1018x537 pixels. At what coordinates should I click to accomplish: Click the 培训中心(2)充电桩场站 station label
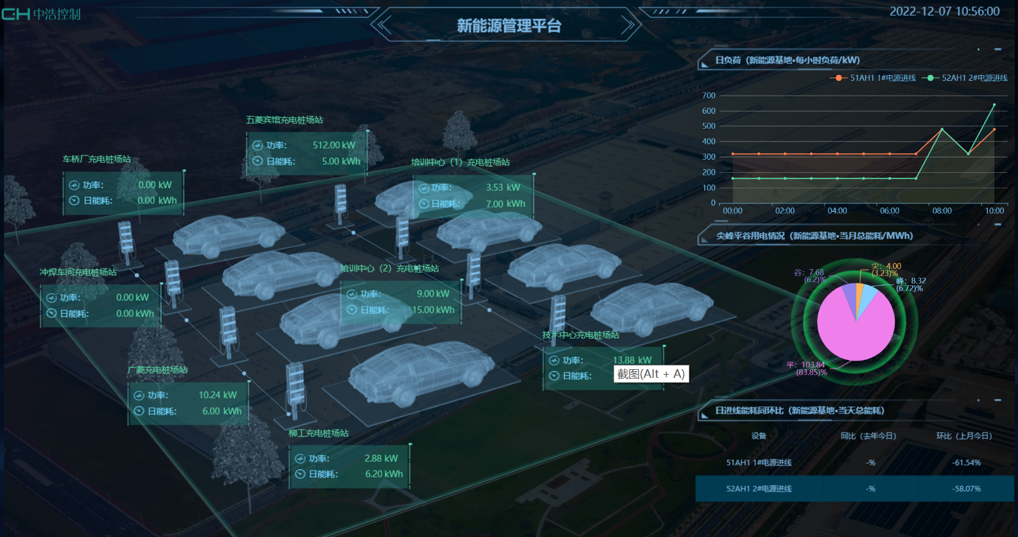(390, 268)
